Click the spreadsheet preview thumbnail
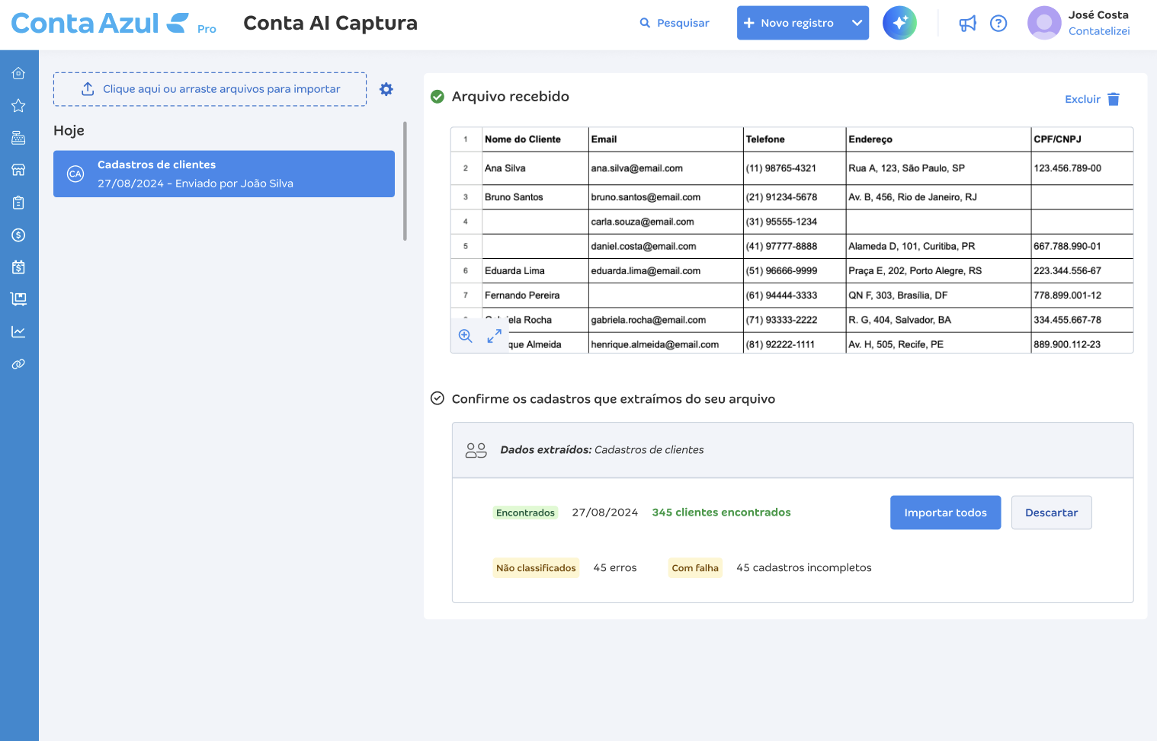The width and height of the screenshot is (1157, 741). pyautogui.click(x=792, y=240)
